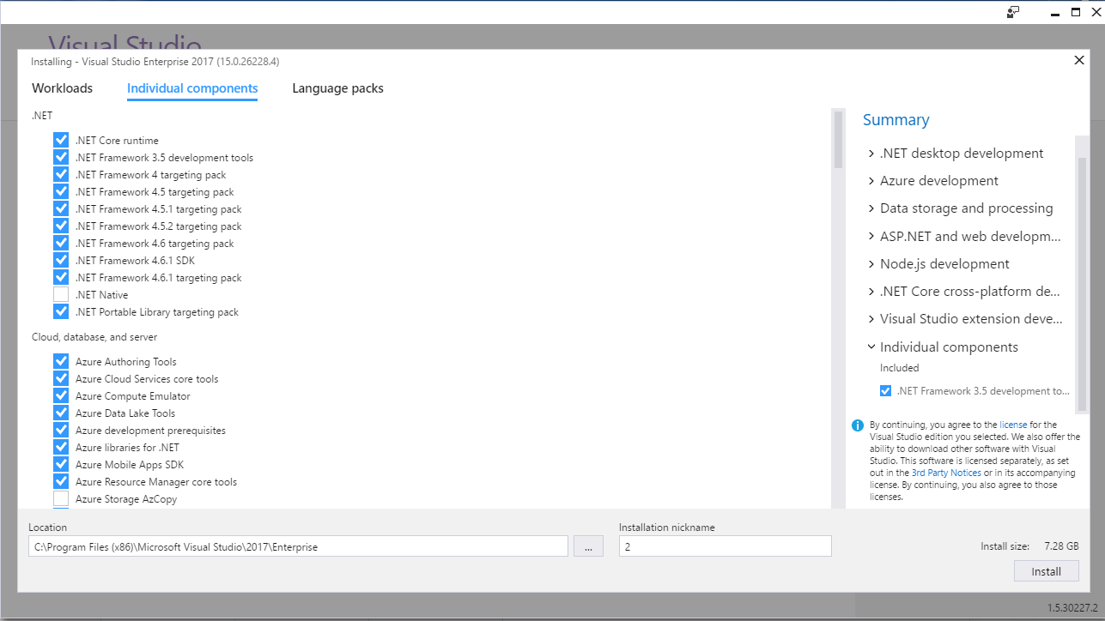The image size is (1105, 621).
Task: Close the Installing Visual Studio Enterprise dialog
Action: (1079, 60)
